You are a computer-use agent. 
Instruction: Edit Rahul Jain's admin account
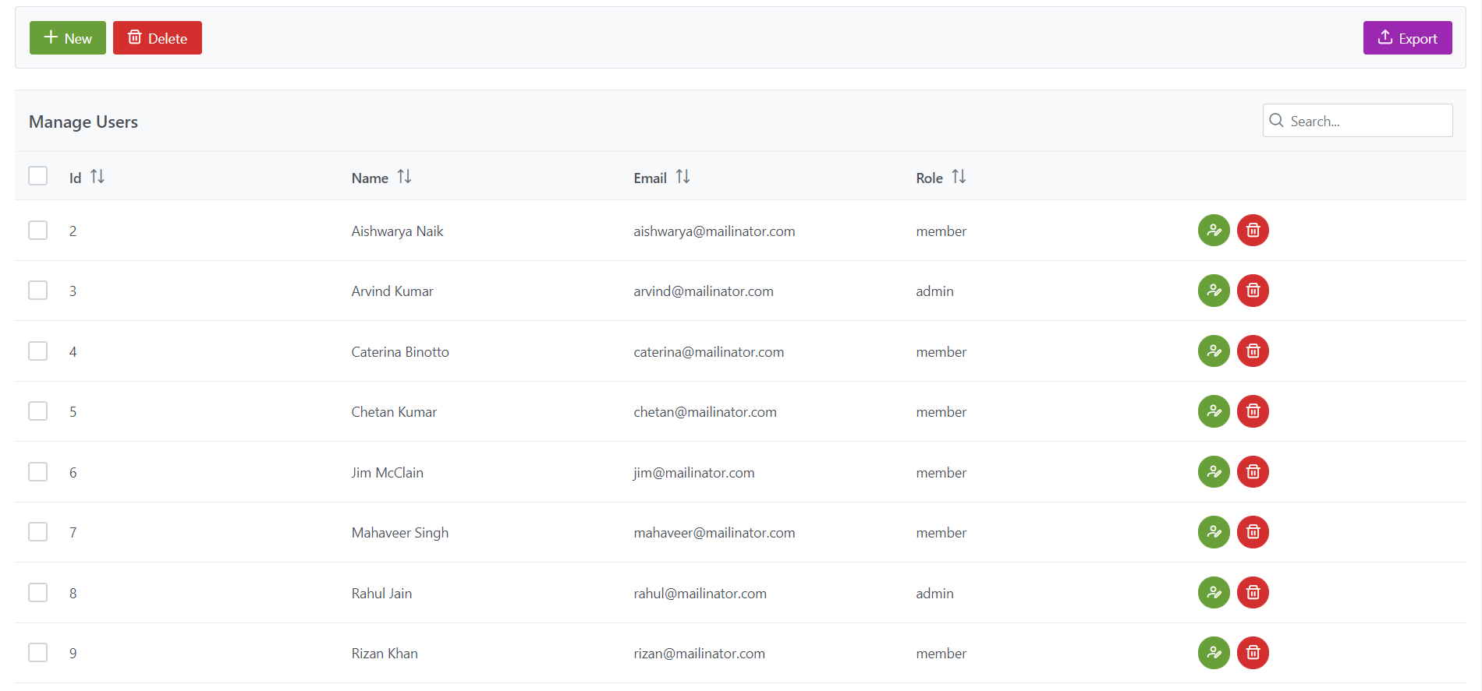click(1213, 593)
